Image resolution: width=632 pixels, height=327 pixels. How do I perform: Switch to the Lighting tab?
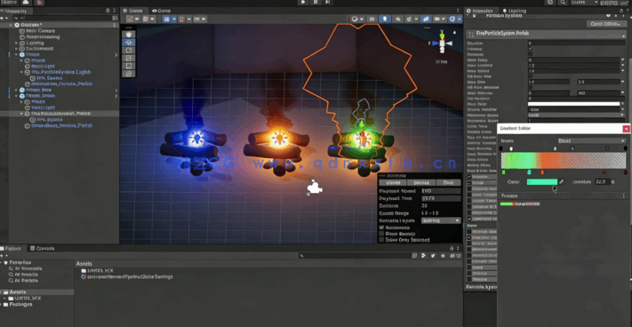tap(515, 11)
